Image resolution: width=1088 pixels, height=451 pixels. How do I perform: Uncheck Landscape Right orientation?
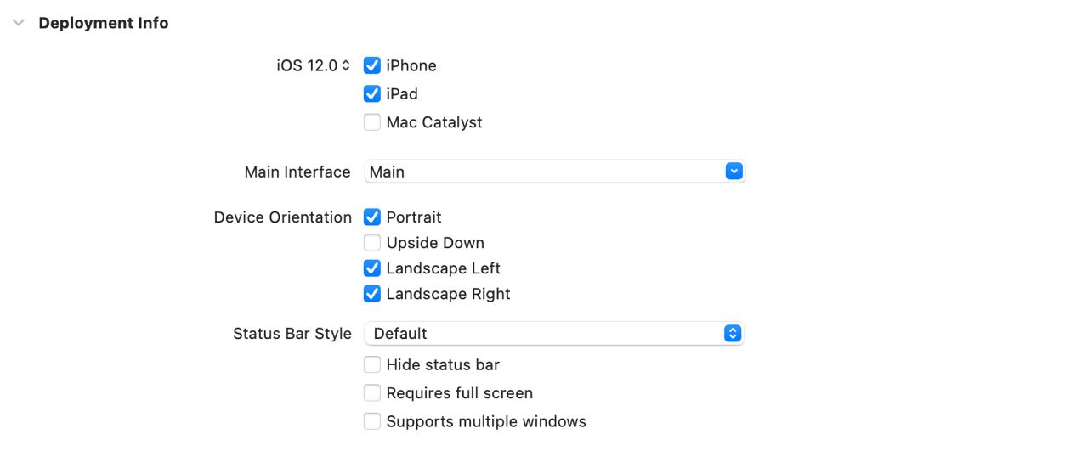pyautogui.click(x=372, y=294)
